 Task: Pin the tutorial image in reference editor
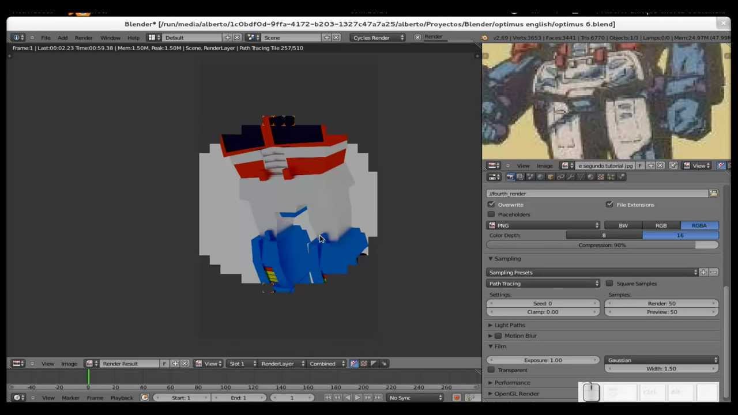673,166
